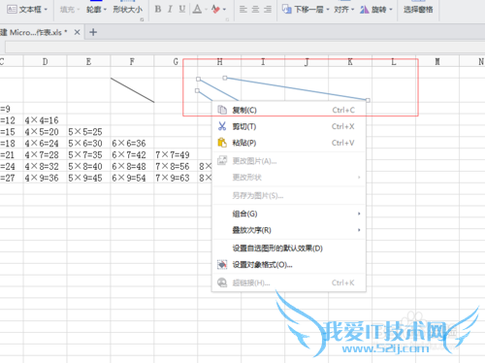The image size is (485, 363).
Task: Click the format object icon
Action: [222, 265]
